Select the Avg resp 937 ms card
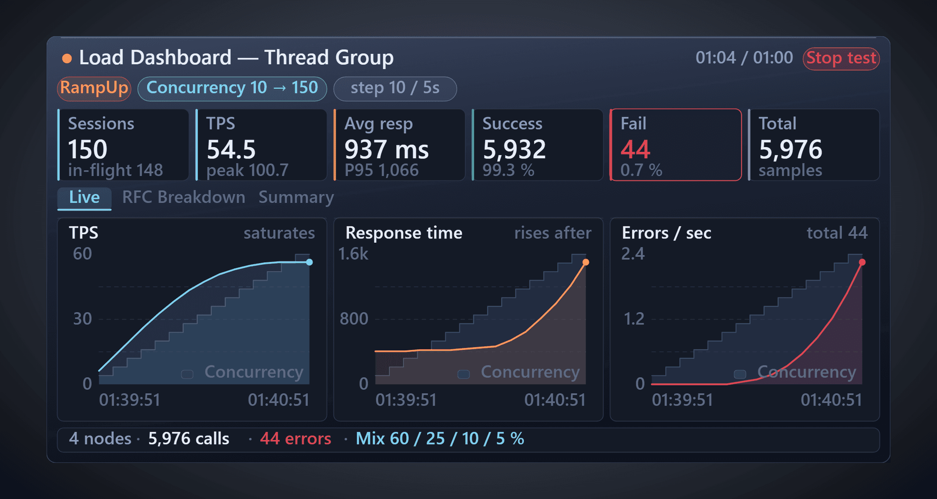Screen dimensions: 937x499 400,145
